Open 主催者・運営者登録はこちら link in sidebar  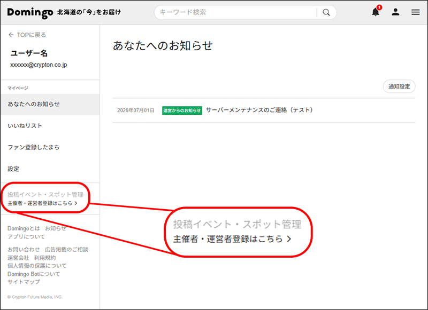[43, 203]
